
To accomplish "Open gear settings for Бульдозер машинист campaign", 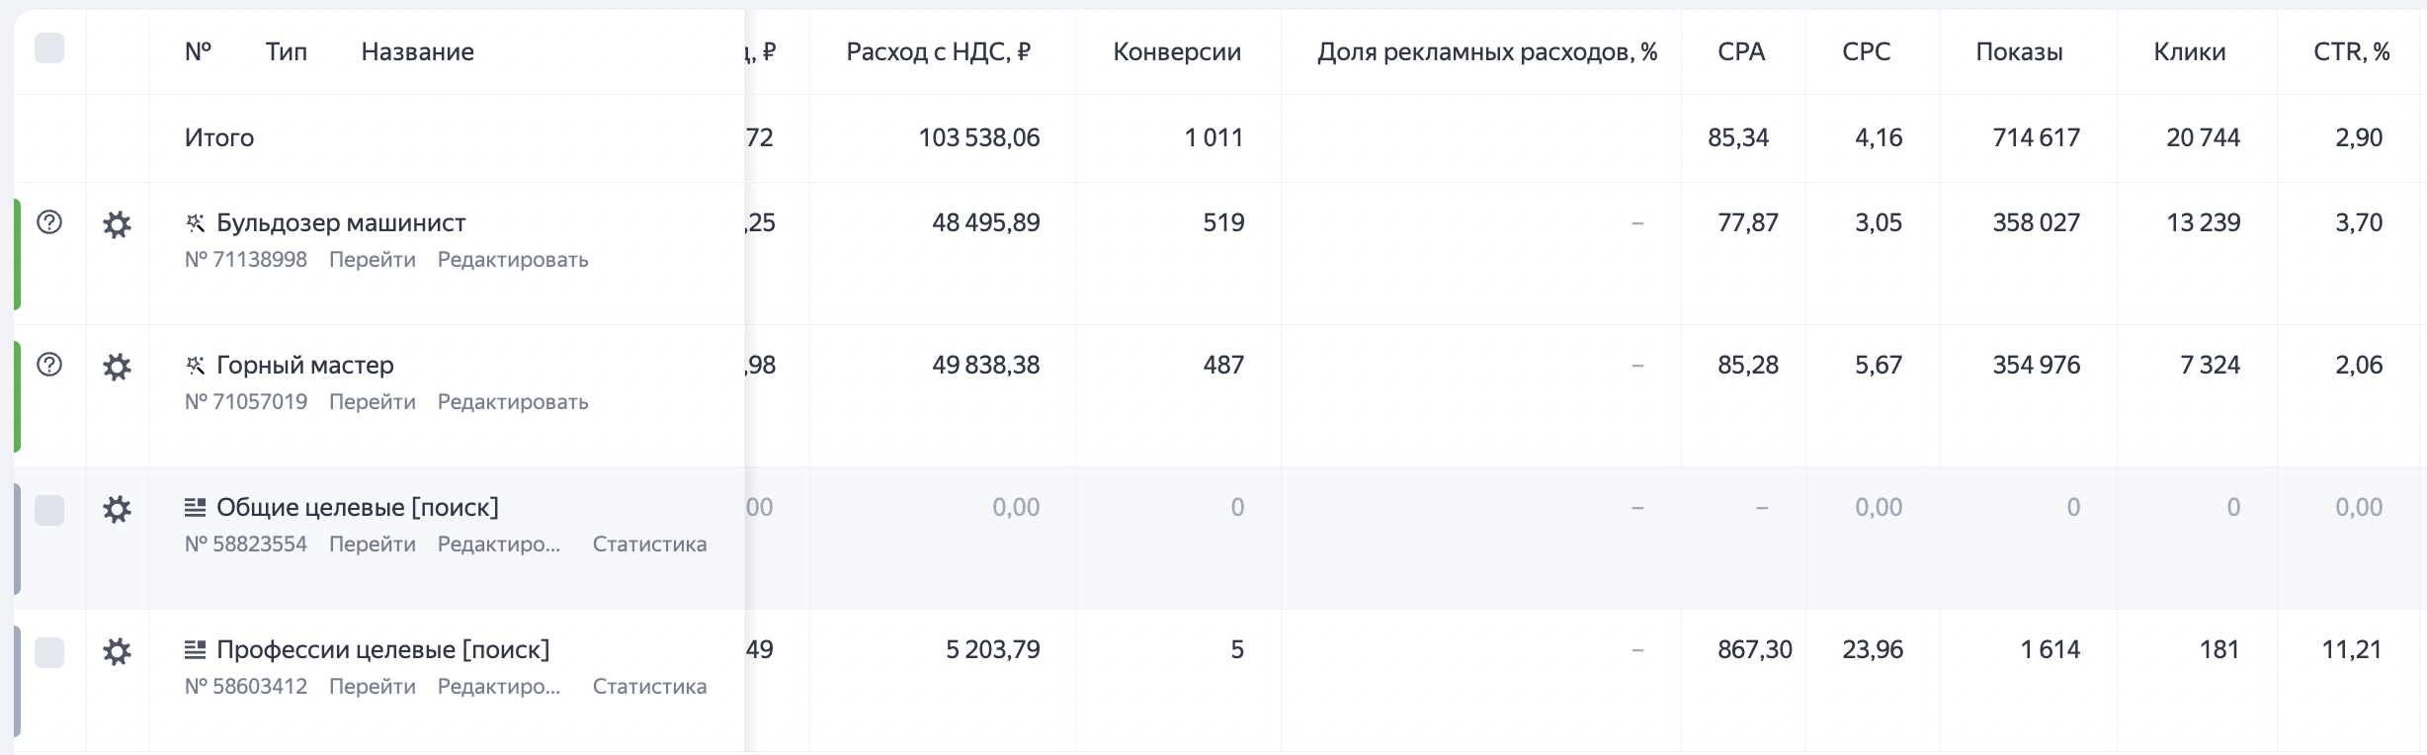I will click(x=117, y=224).
